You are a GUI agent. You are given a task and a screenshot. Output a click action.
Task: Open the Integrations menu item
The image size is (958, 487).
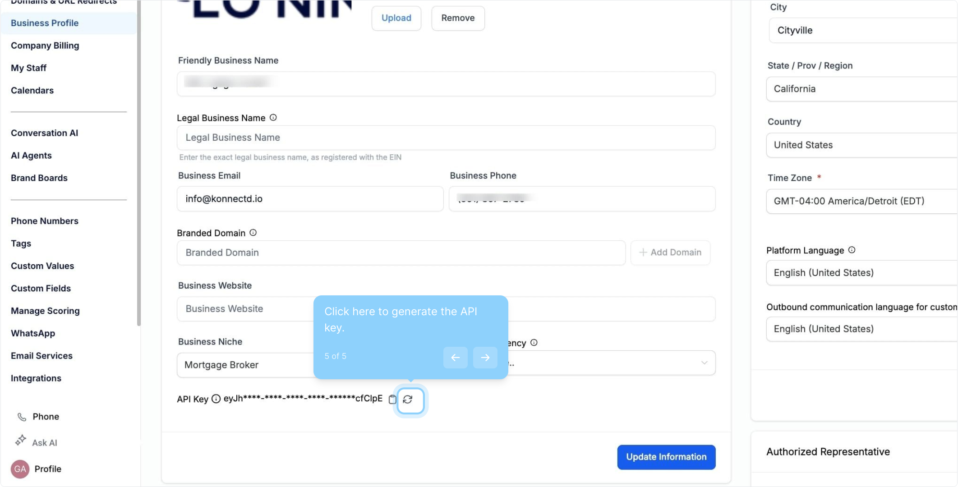[36, 378]
